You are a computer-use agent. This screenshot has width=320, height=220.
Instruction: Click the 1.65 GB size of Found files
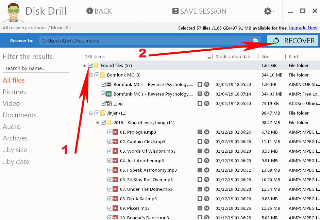pos(269,65)
